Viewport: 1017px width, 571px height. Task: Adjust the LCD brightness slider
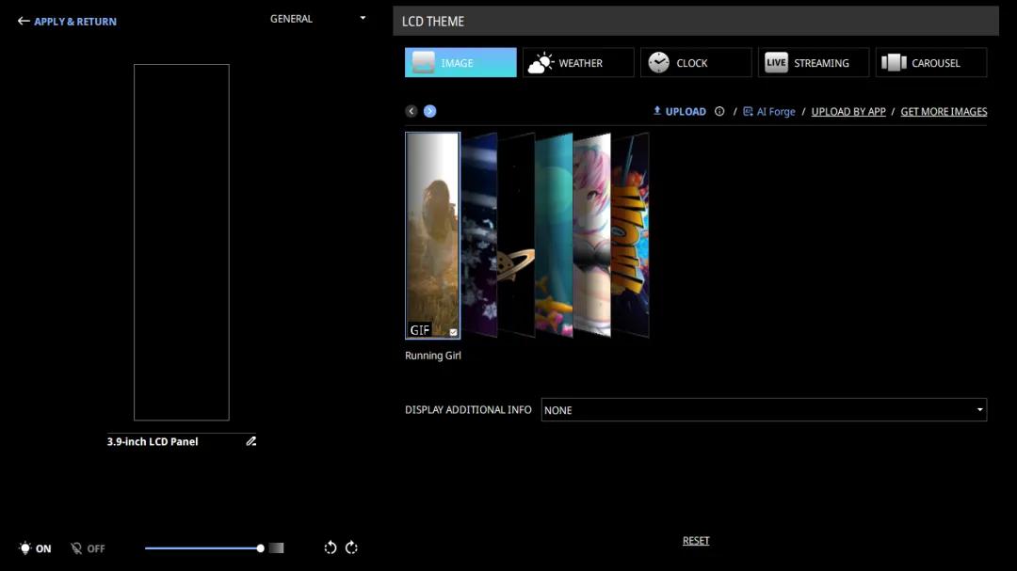pos(260,547)
